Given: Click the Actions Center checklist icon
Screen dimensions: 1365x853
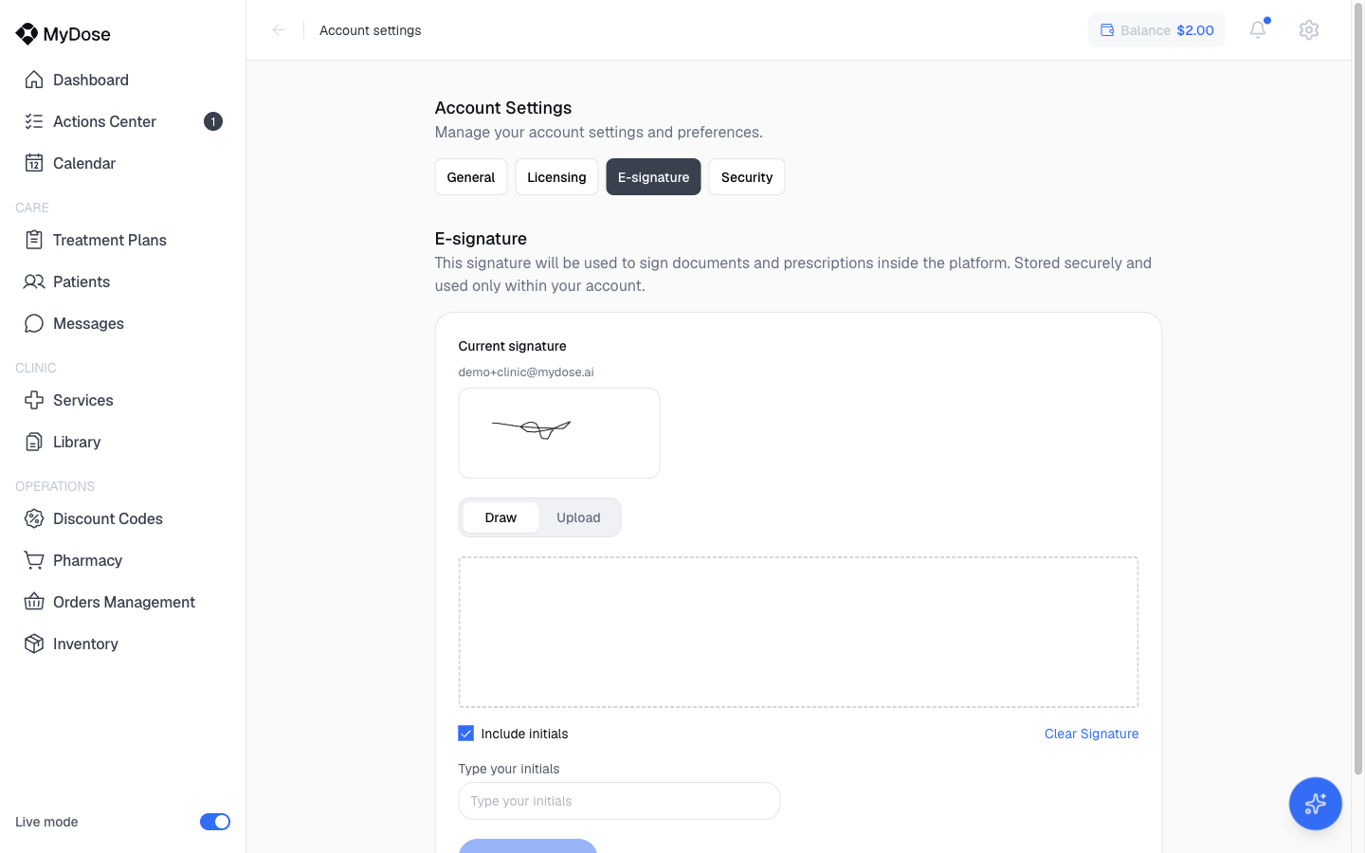Looking at the screenshot, I should [34, 121].
